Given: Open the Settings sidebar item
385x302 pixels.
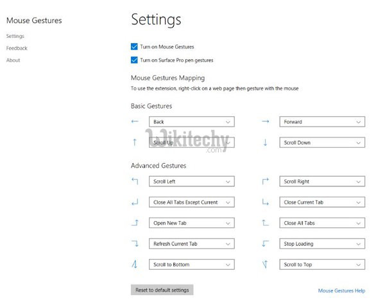Looking at the screenshot, I should [15, 37].
